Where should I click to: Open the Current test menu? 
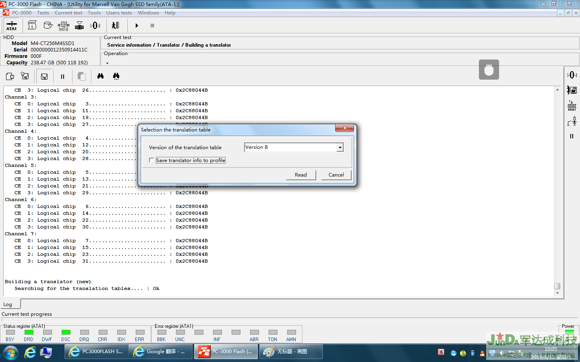68,13
